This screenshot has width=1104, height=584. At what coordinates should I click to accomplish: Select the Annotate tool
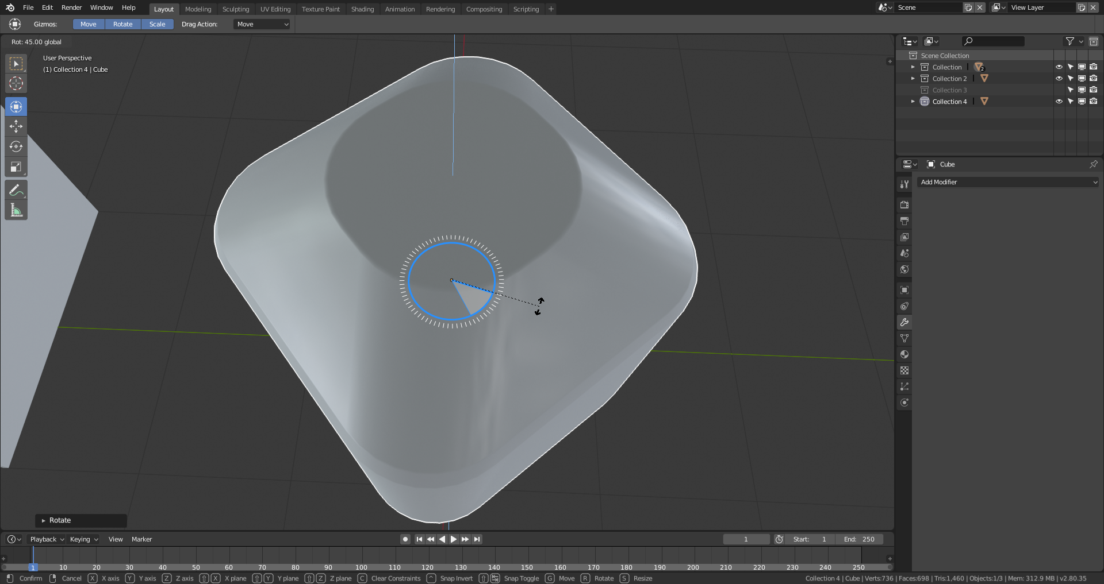[16, 190]
